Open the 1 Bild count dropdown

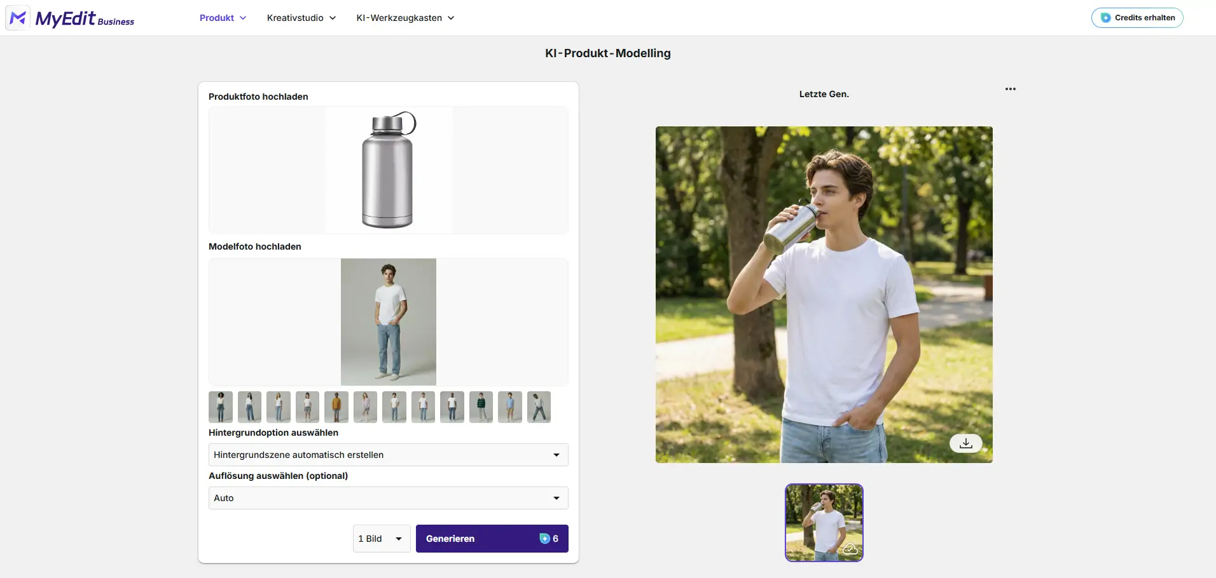point(381,539)
